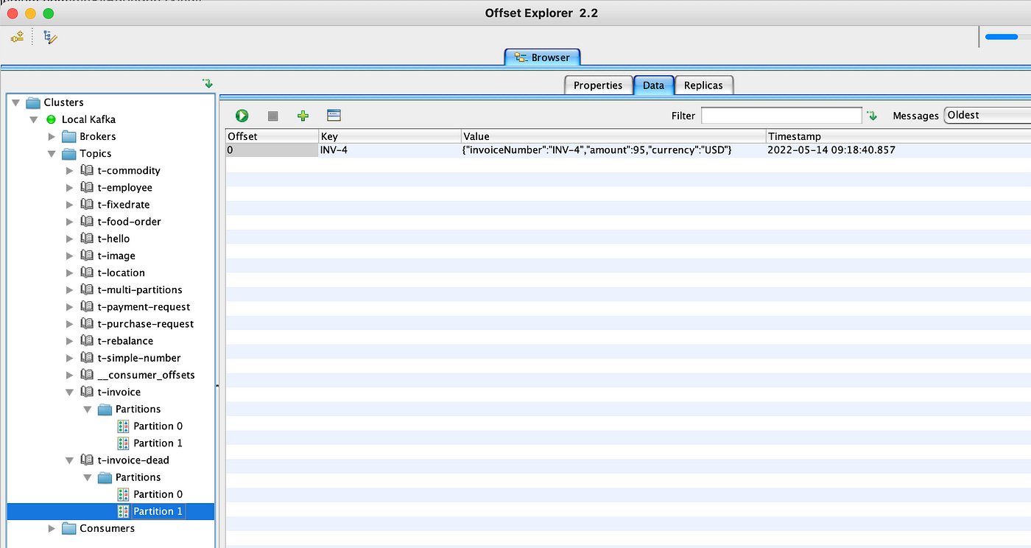
Task: Sort by the Timestamp column header
Action: [x=898, y=136]
